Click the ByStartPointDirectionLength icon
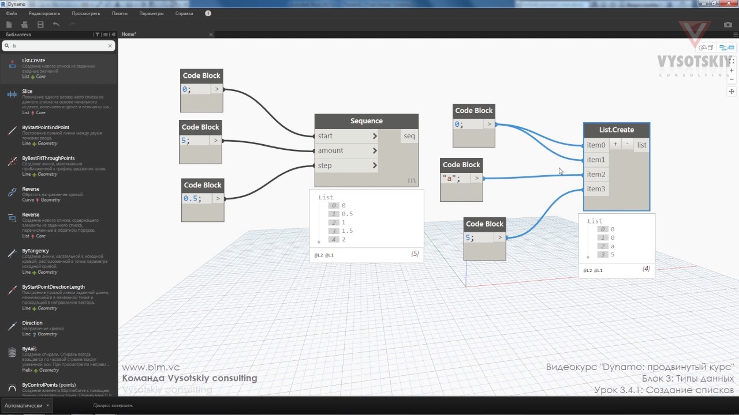739x415 pixels. (x=12, y=291)
